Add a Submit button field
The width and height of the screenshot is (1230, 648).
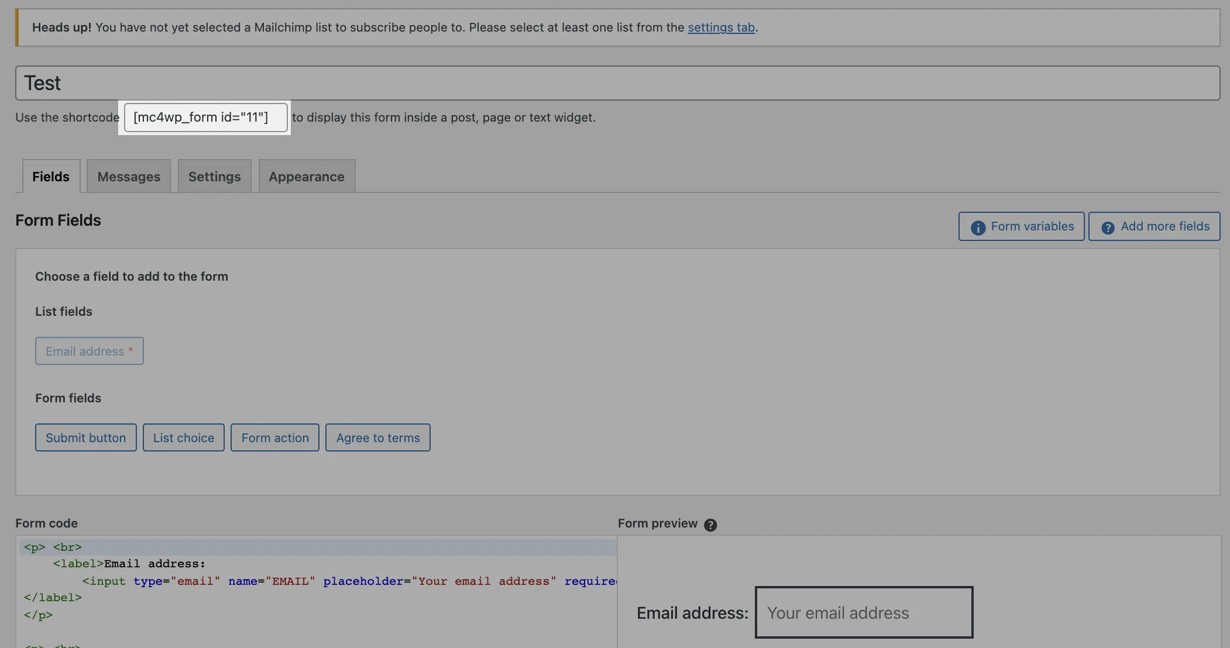(x=85, y=437)
